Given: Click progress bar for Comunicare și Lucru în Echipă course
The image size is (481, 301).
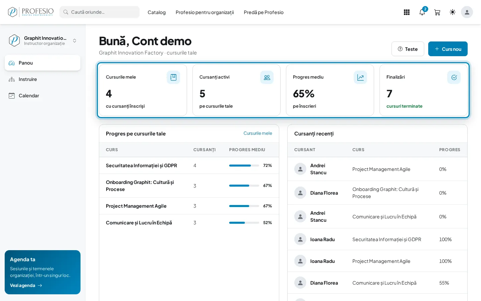Looking at the screenshot, I should (244, 223).
